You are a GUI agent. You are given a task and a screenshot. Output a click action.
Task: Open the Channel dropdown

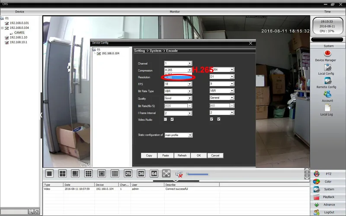178,64
